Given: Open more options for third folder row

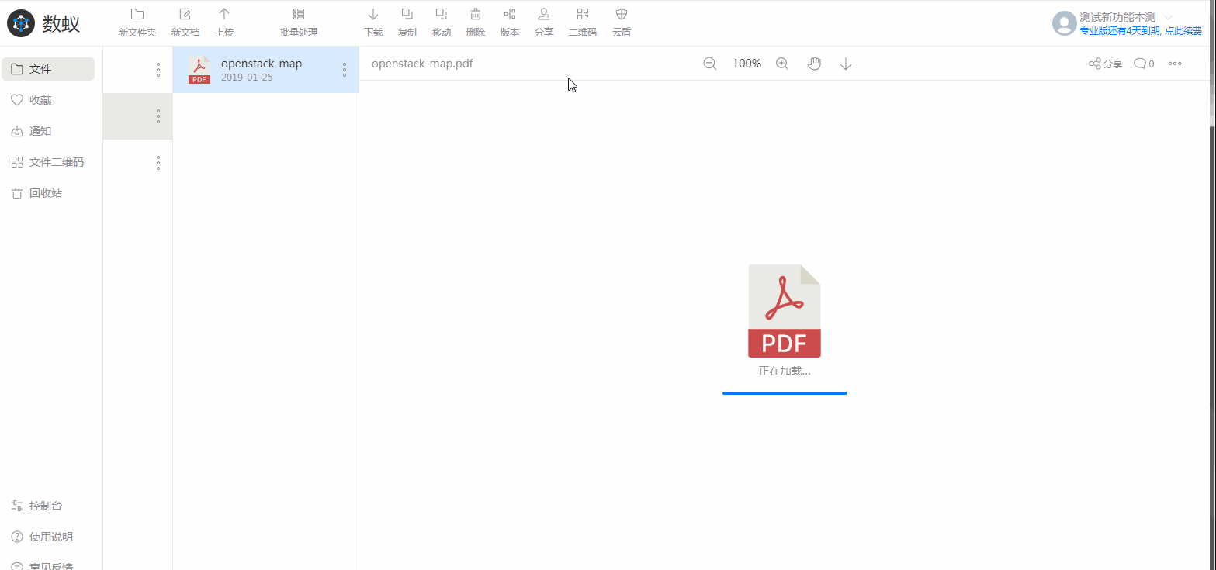Looking at the screenshot, I should coord(158,163).
